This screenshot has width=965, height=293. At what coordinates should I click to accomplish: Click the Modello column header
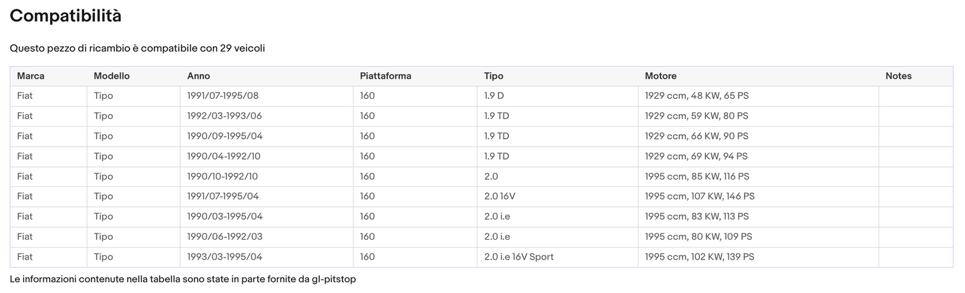112,76
